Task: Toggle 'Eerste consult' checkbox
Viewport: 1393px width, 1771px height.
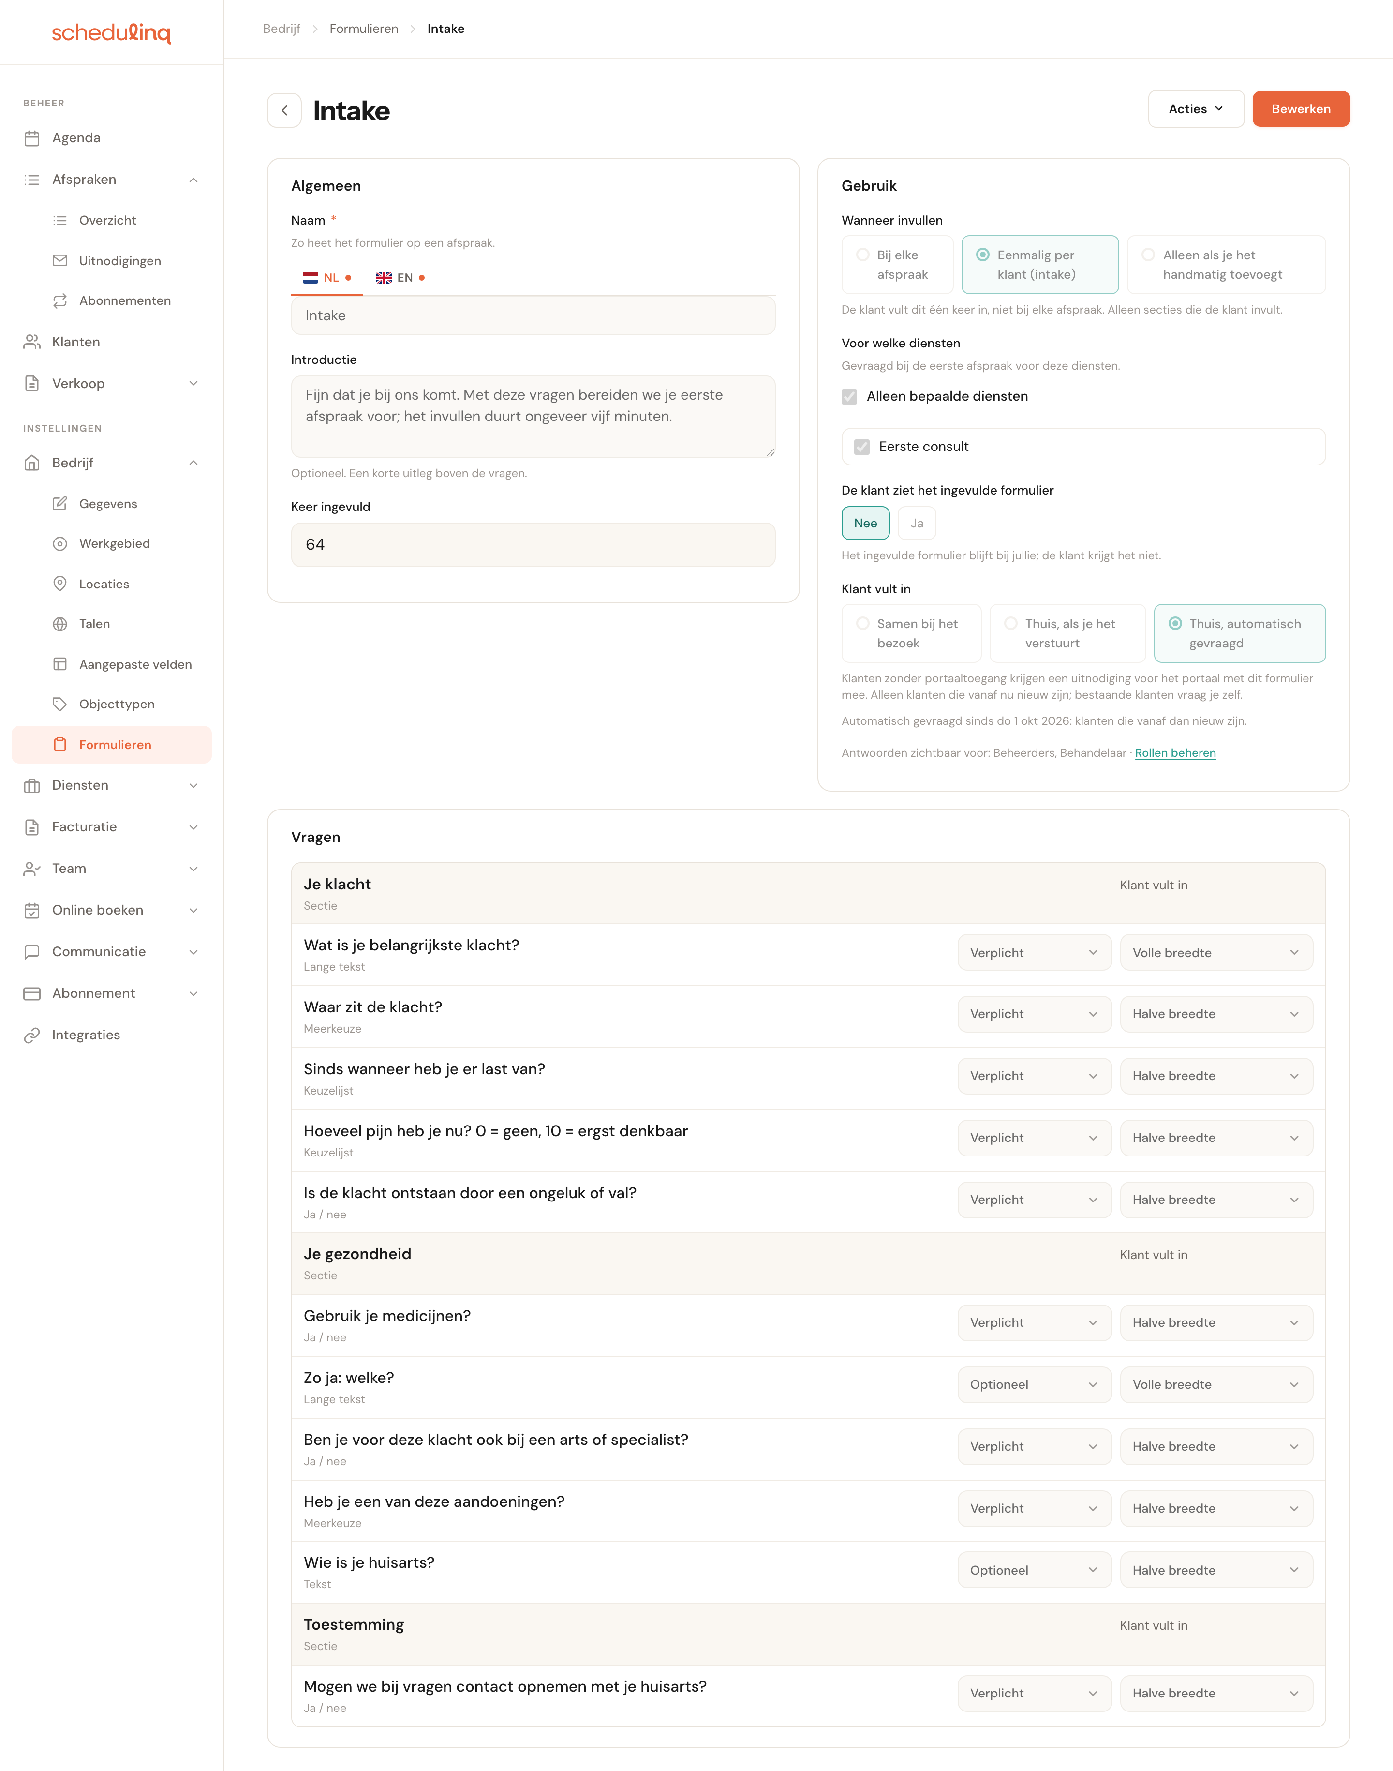Action: coord(861,447)
